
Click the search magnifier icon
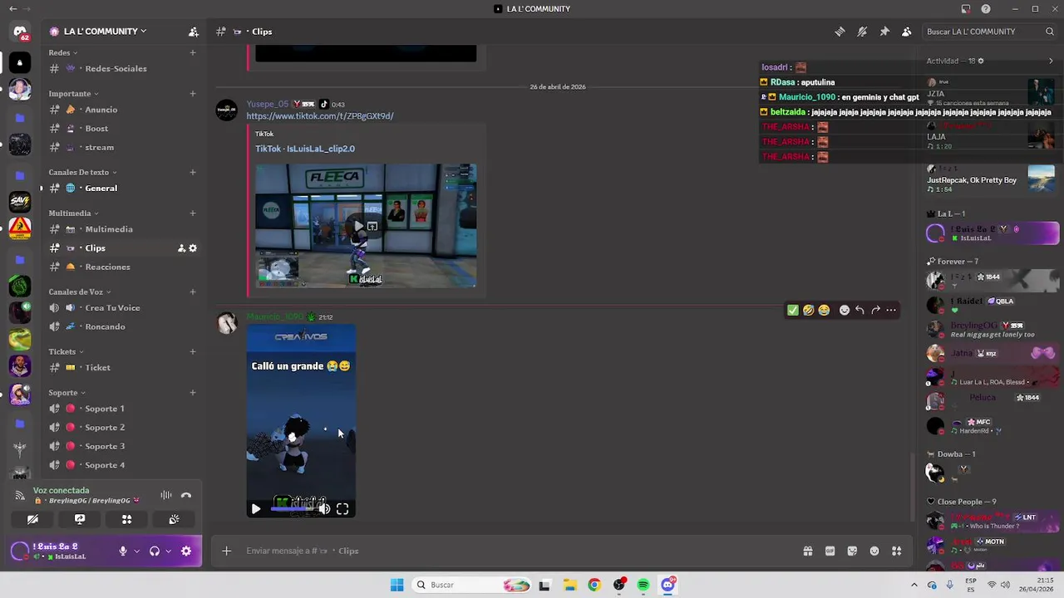click(x=1050, y=32)
